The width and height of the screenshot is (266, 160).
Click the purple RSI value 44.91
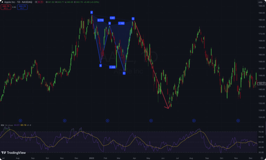[x=16, y=125]
